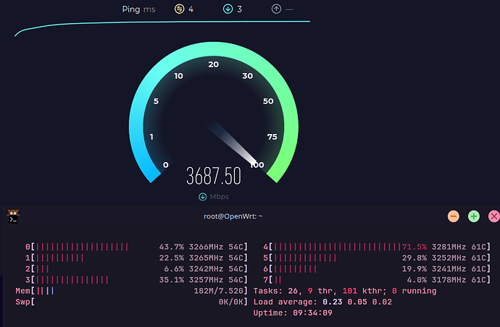This screenshot has height=327, width=500.
Task: Click the 3687.50 speed reading
Action: tap(214, 176)
